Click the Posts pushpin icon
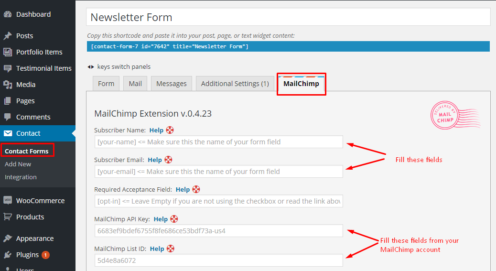The image size is (496, 271). tap(8, 36)
